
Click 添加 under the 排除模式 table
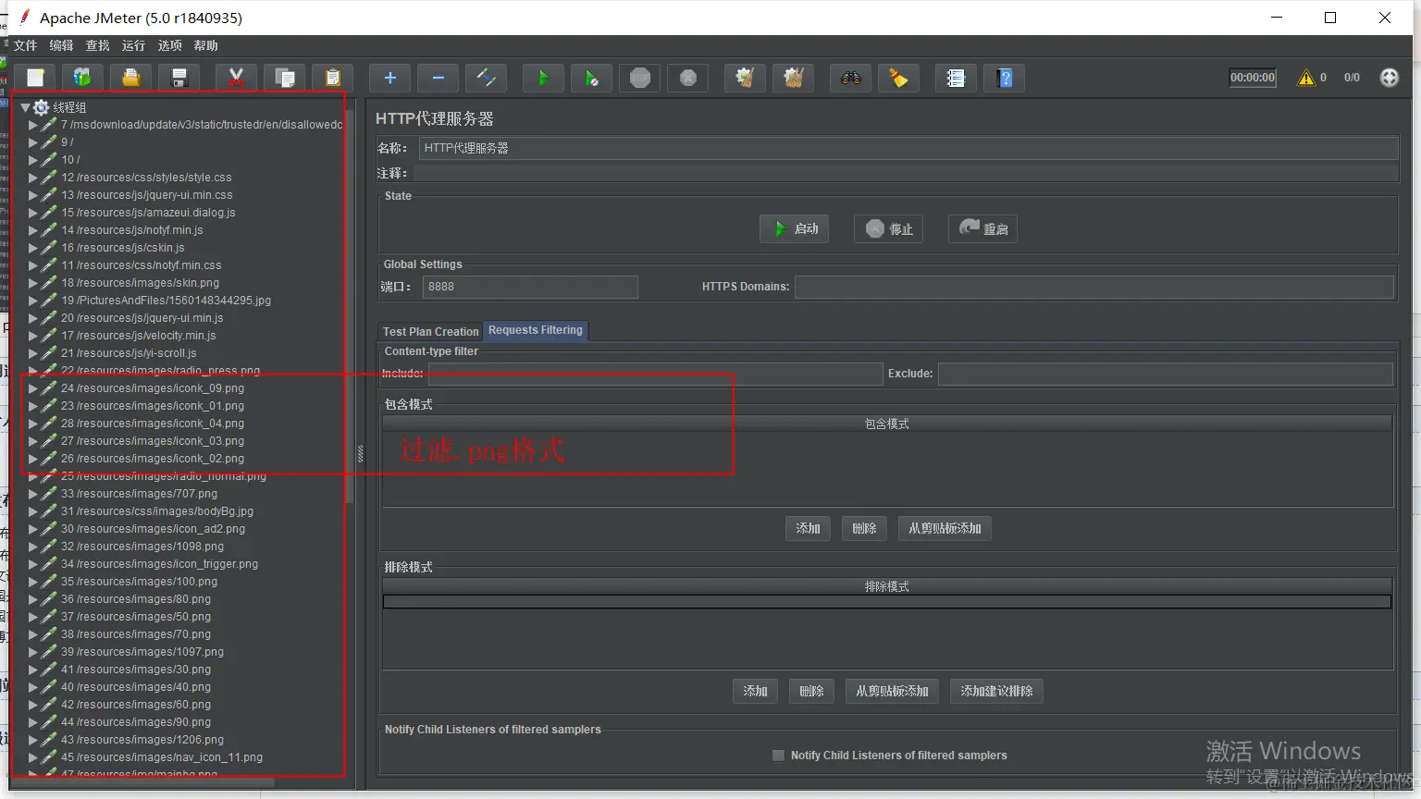pos(755,691)
